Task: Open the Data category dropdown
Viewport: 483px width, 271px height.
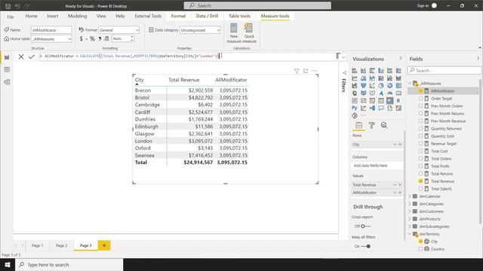Action: coord(218,30)
